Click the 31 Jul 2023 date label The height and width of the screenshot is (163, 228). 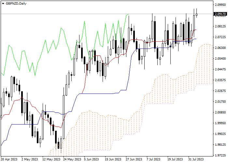pos(196,159)
